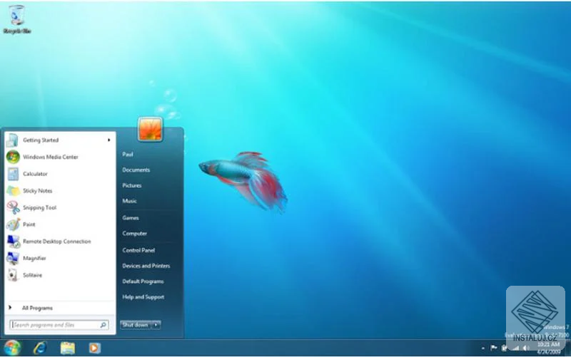Open Help and Support

click(x=143, y=297)
